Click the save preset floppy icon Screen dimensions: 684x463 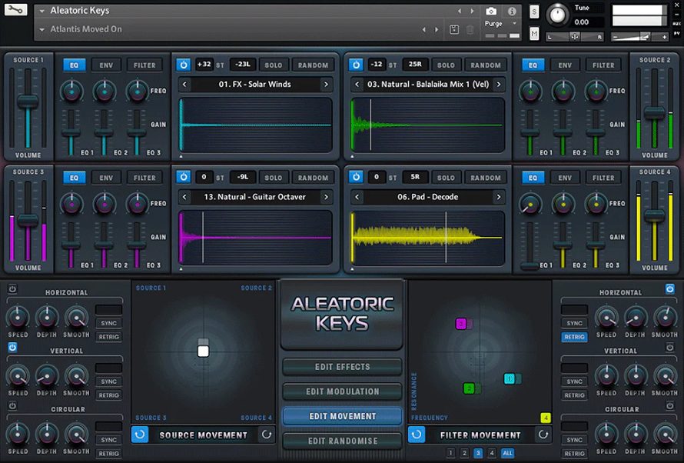pyautogui.click(x=454, y=30)
